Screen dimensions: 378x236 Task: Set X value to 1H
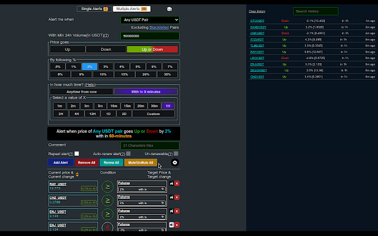(168, 106)
